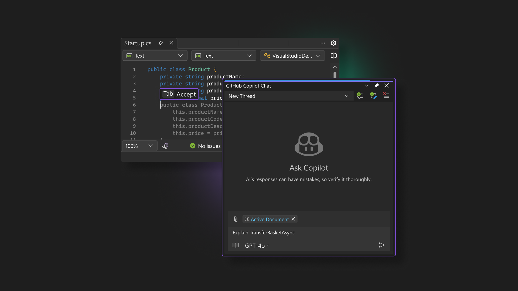Click the Copilot logo
This screenshot has width=518, height=291.
pyautogui.click(x=309, y=144)
